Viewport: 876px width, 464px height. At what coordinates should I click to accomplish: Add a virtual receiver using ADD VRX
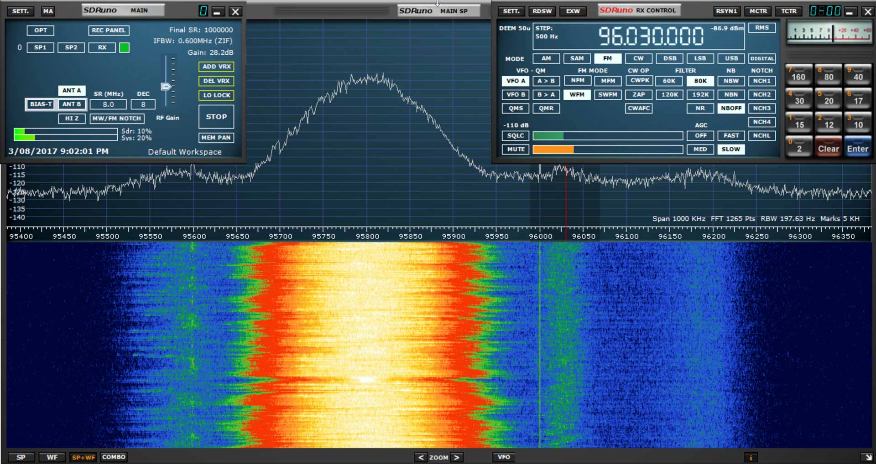(216, 67)
